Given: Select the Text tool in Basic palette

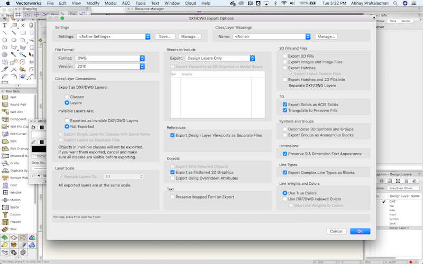Looking at the screenshot, I should click(x=5, y=25).
